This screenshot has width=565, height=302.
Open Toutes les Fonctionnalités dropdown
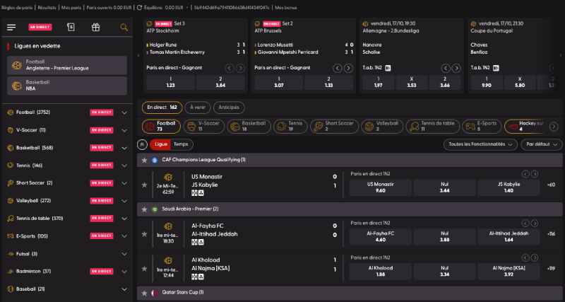click(480, 144)
